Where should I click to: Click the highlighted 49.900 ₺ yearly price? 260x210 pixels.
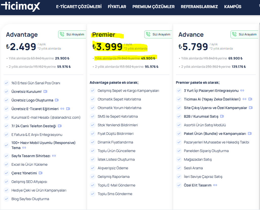[x=148, y=58]
